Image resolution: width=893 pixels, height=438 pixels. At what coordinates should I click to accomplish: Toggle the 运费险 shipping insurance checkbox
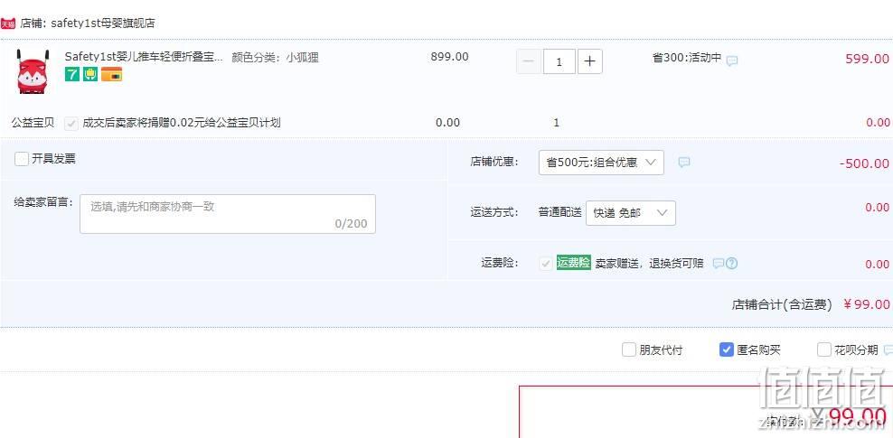pos(546,264)
